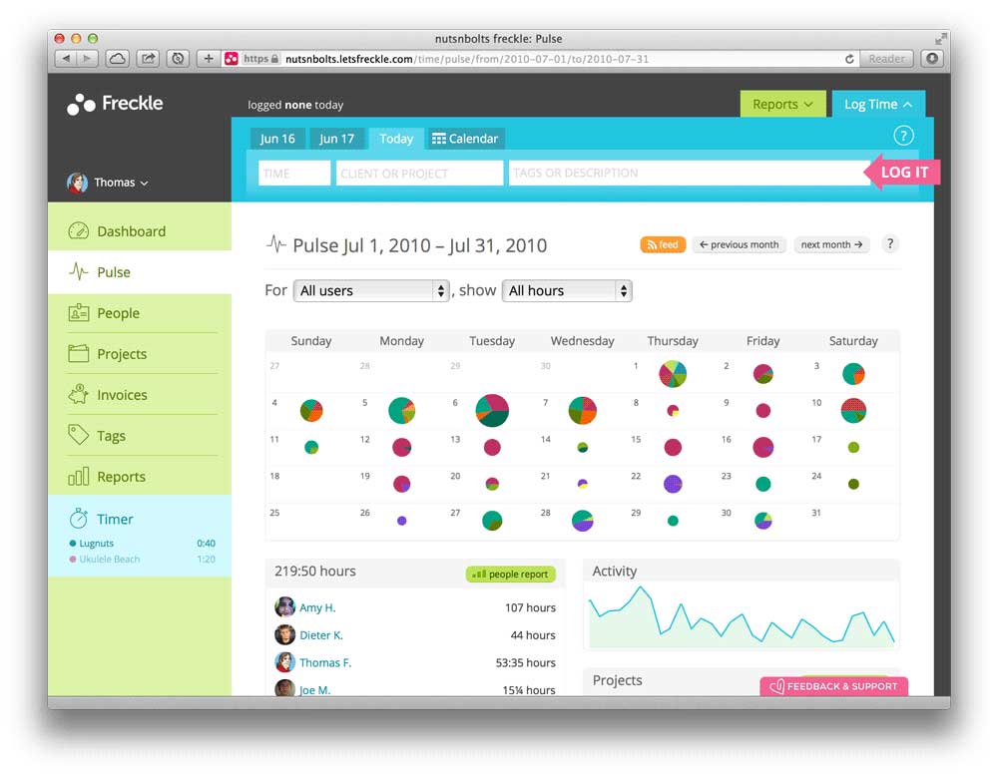The width and height of the screenshot is (998, 775).
Task: Click browser back arrow button
Action: point(65,59)
